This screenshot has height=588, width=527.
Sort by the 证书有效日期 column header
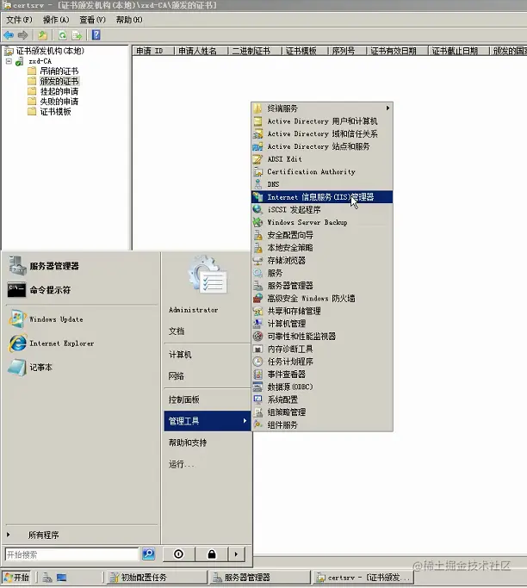pyautogui.click(x=397, y=51)
